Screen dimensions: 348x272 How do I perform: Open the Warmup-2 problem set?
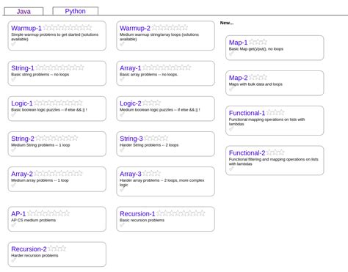point(135,28)
